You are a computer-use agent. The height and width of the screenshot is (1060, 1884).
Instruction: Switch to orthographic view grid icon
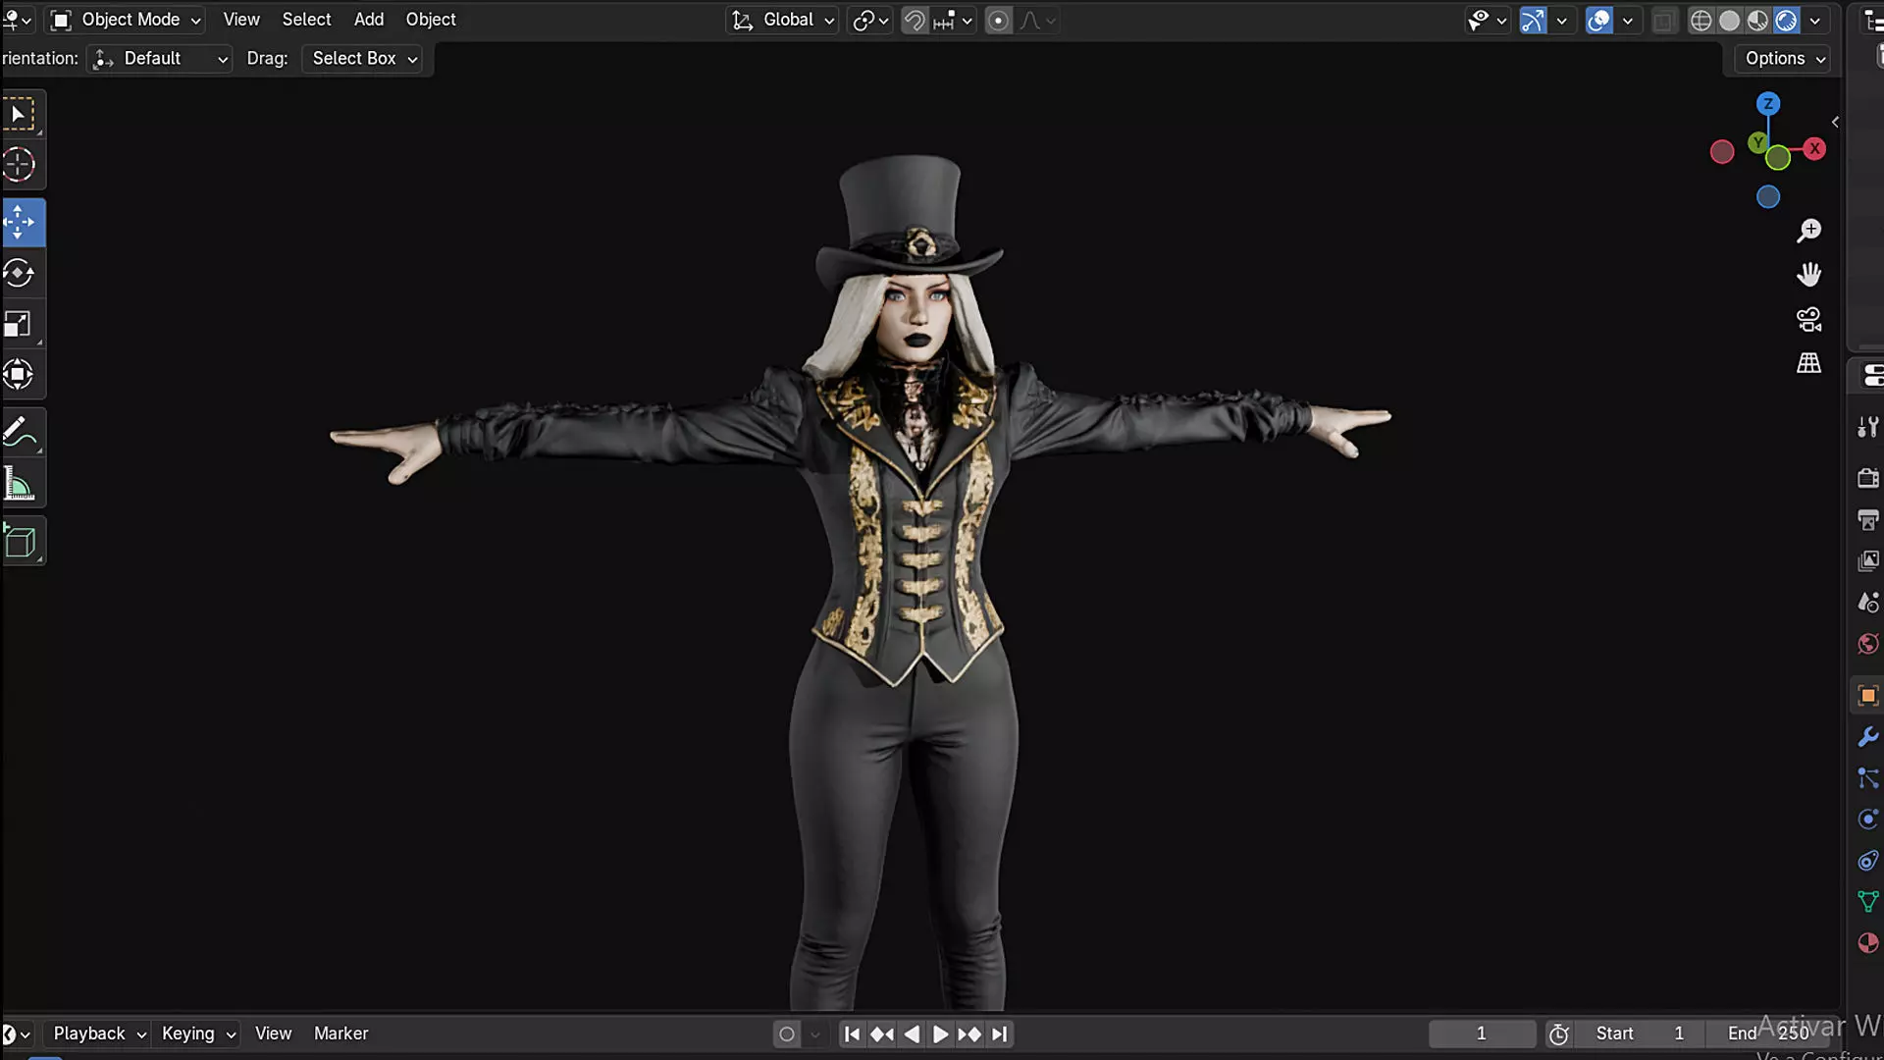coord(1808,363)
